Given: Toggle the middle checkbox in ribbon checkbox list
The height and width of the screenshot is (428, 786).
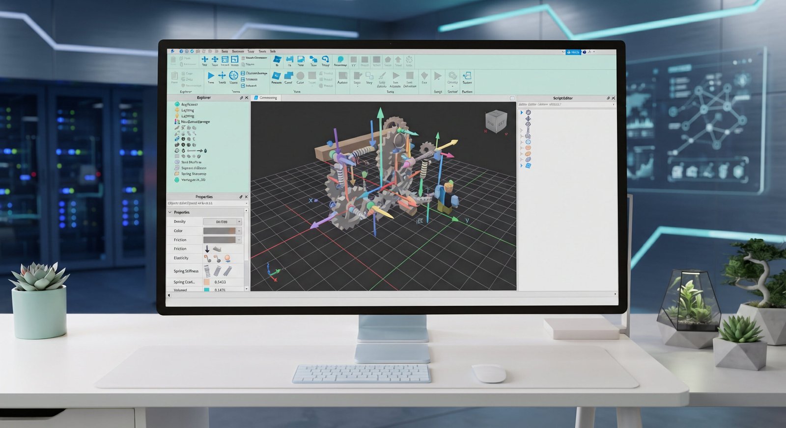Looking at the screenshot, I should click(243, 79).
